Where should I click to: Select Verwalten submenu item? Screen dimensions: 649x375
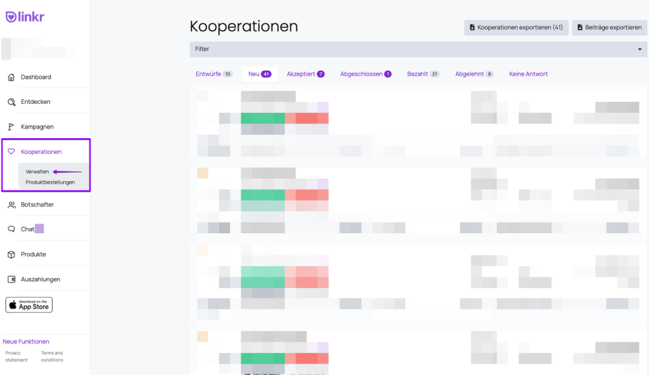point(37,171)
